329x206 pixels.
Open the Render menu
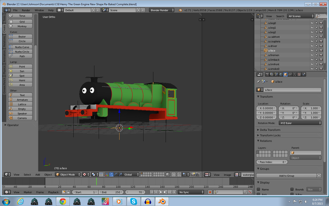tap(26, 10)
